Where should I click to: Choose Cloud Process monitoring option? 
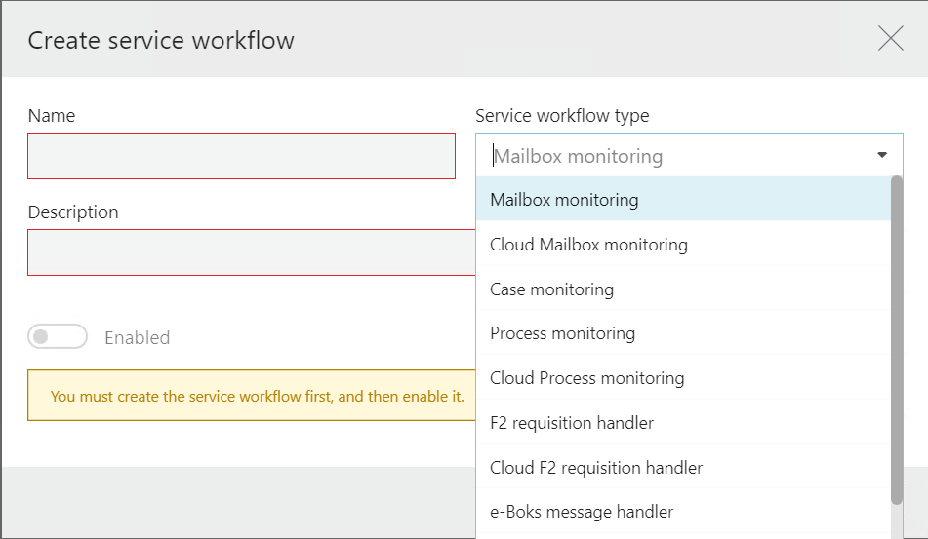pos(684,378)
